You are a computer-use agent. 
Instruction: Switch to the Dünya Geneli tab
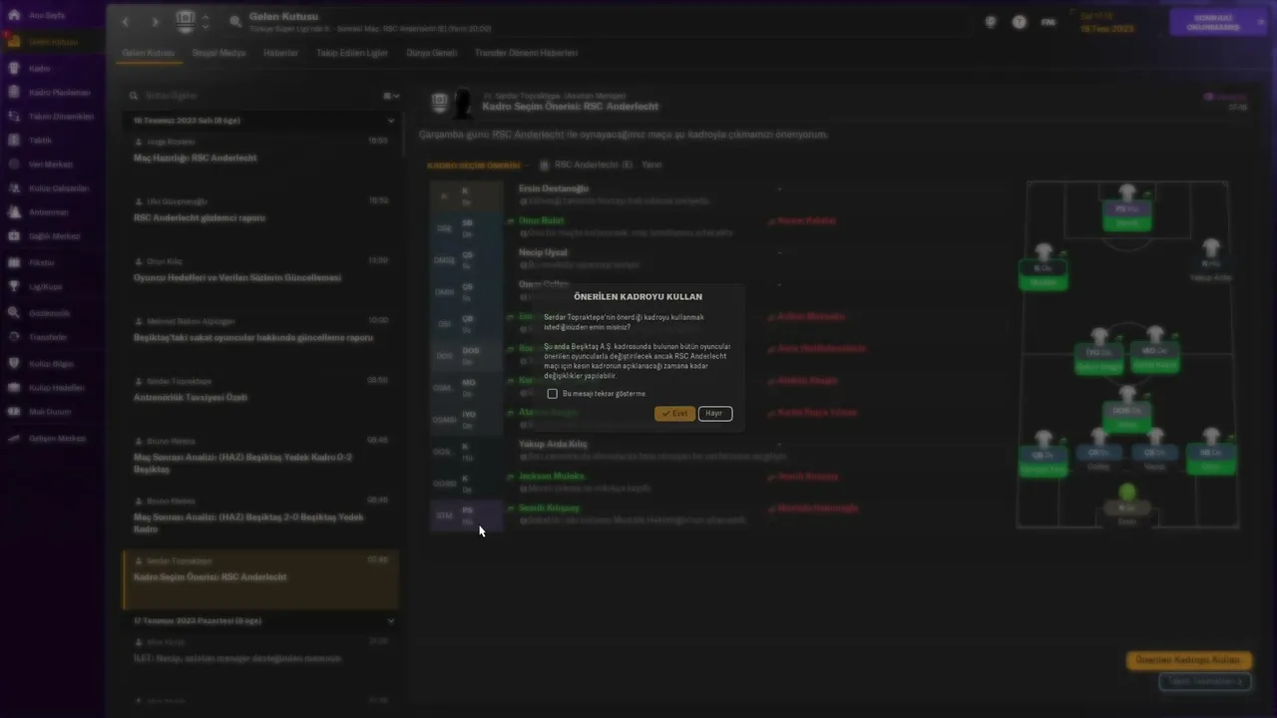pyautogui.click(x=432, y=53)
